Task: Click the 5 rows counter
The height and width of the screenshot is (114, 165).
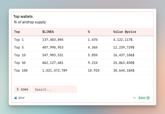Action: [22, 89]
